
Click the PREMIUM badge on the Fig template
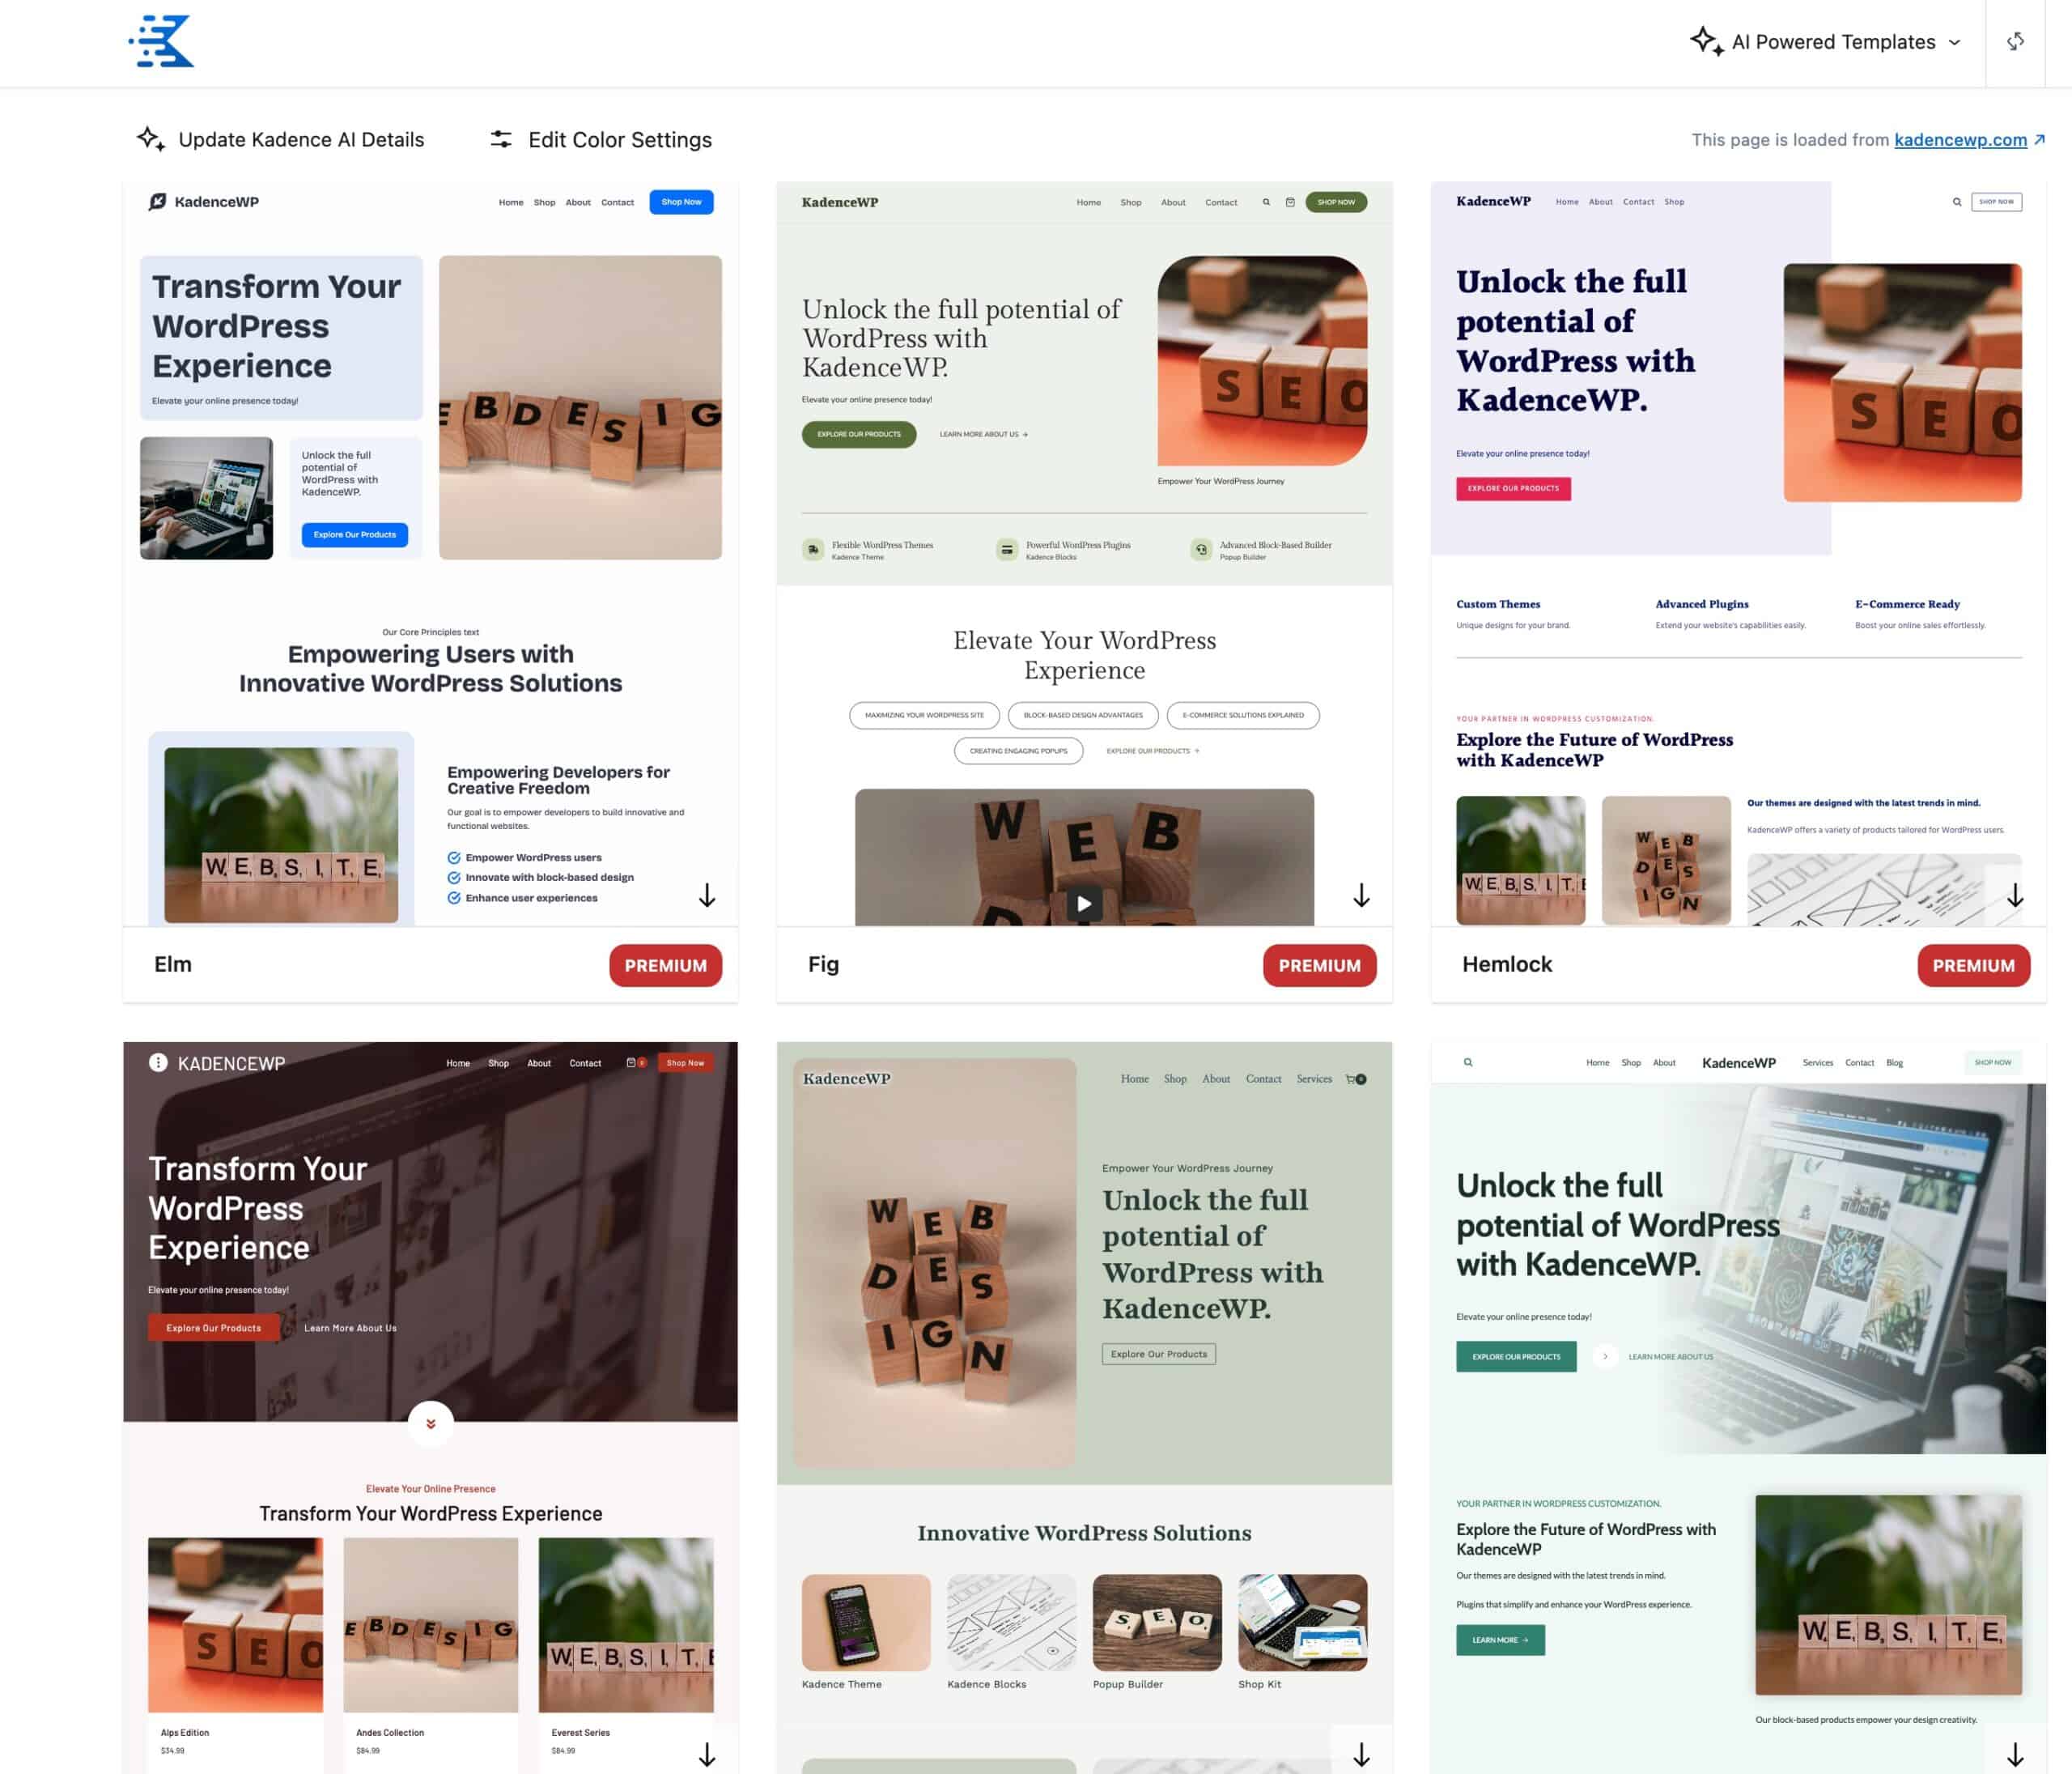coord(1320,966)
